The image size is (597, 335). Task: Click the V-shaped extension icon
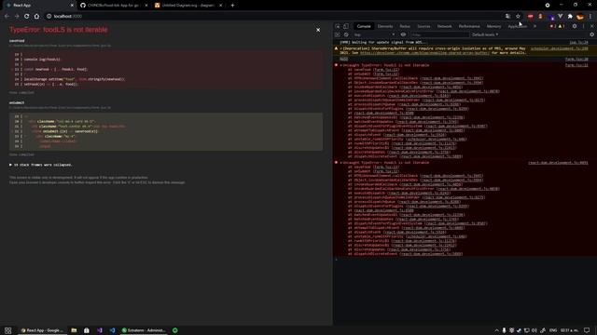pos(560,17)
